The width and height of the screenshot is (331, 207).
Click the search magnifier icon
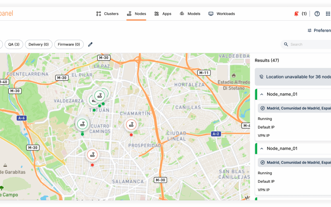pyautogui.click(x=286, y=44)
